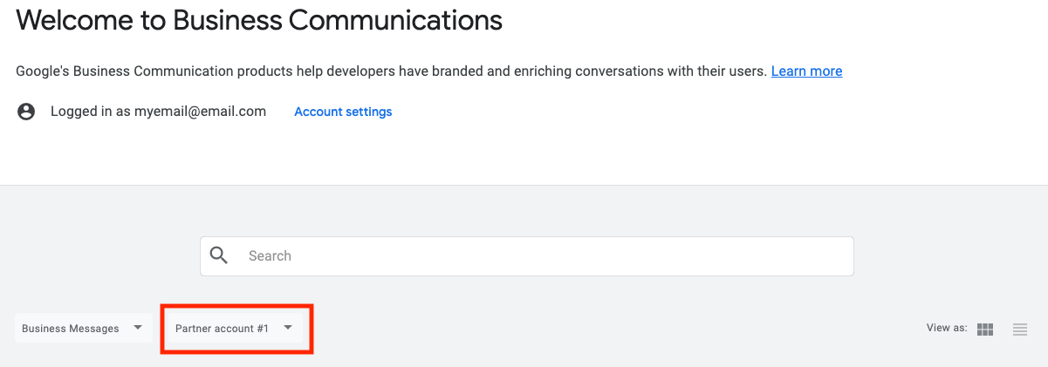Screen dimensions: 1048x367
Task: Click the Search placeholder text
Action: [270, 255]
